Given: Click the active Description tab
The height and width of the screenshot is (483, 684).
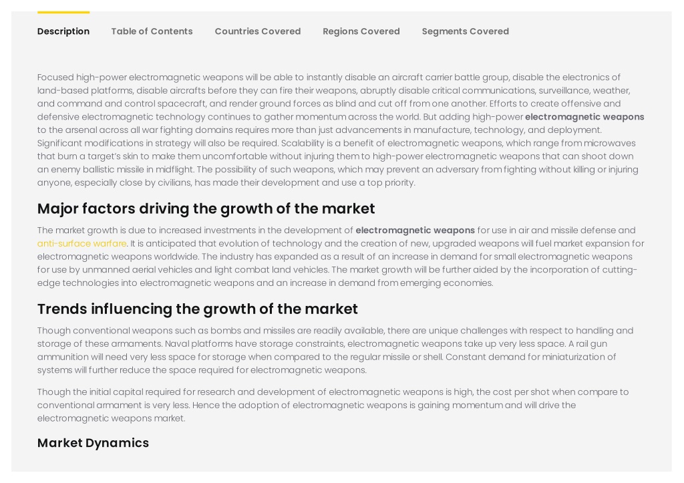Looking at the screenshot, I should (x=63, y=31).
